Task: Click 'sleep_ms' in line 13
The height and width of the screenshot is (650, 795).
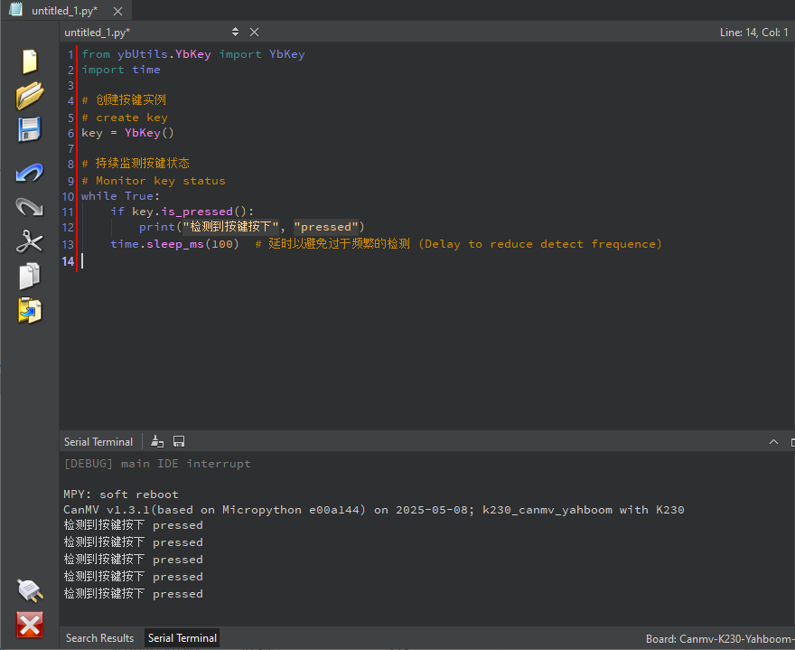Action: click(x=175, y=244)
